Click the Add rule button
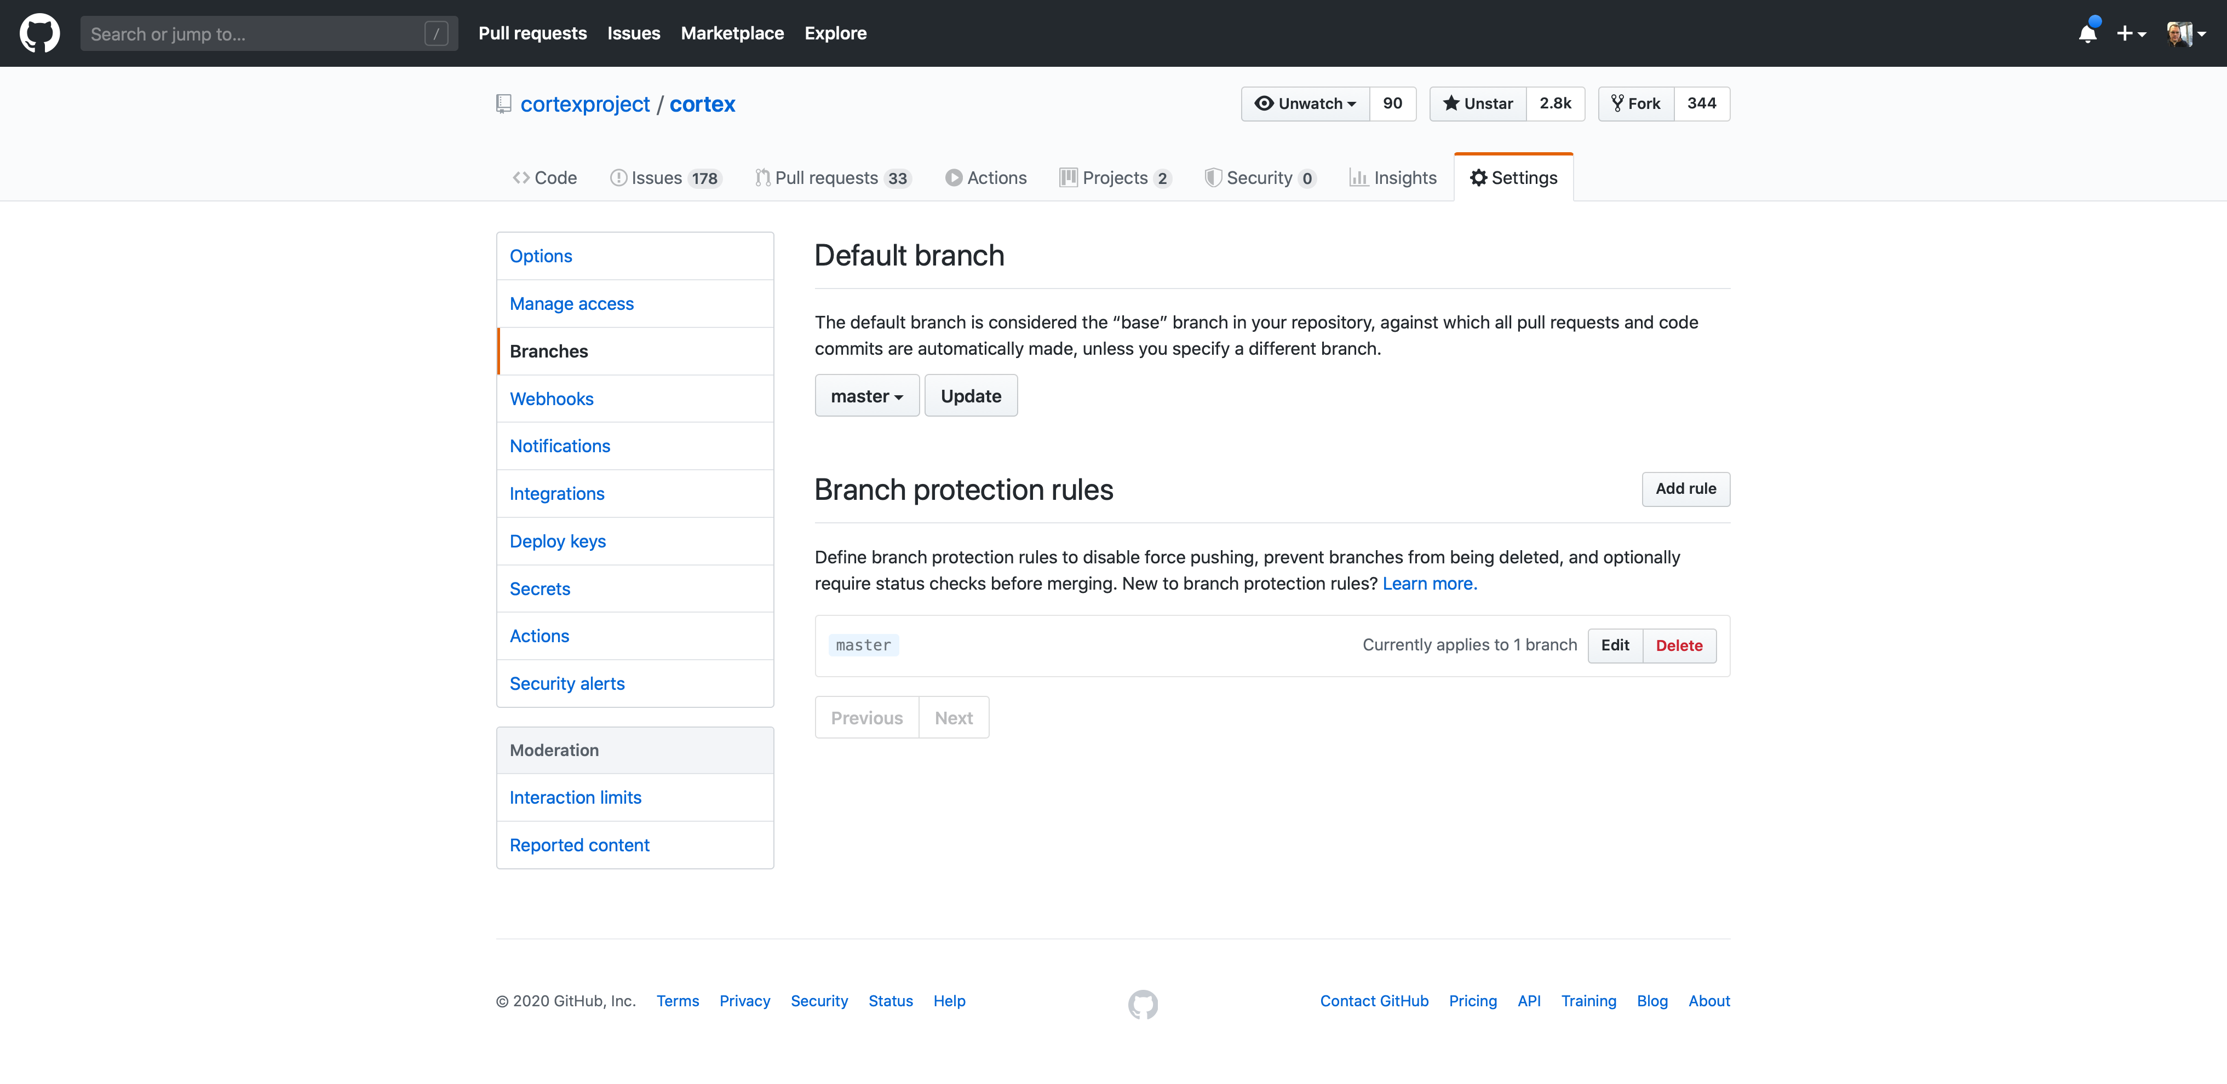Screen dimensions: 2227x1084 [x=1685, y=488]
